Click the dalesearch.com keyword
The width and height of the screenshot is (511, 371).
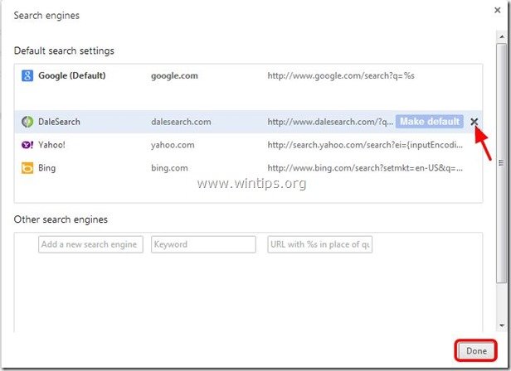[x=181, y=122]
